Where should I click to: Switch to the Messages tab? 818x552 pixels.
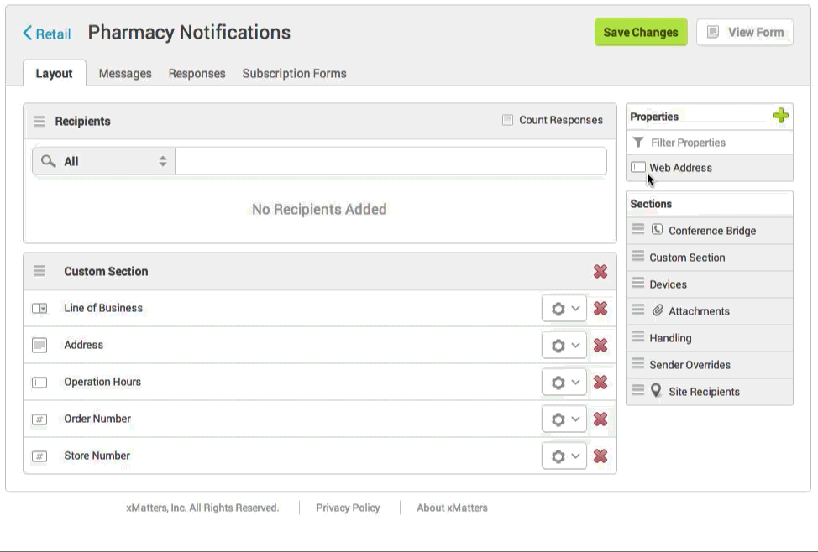124,73
